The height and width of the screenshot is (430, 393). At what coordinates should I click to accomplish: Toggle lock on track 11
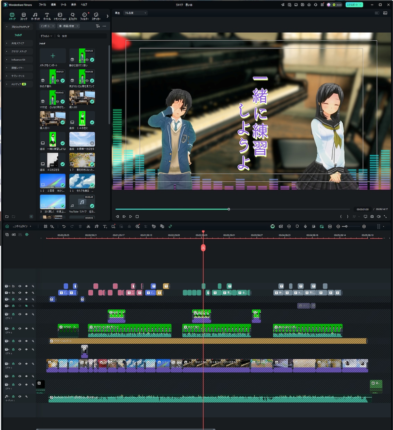pos(13,286)
